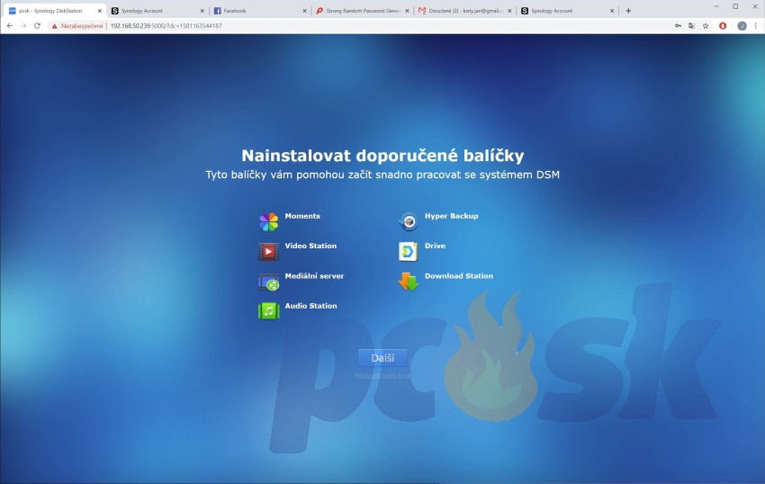The image size is (765, 484).
Task: Click the Moments label text
Action: click(302, 216)
